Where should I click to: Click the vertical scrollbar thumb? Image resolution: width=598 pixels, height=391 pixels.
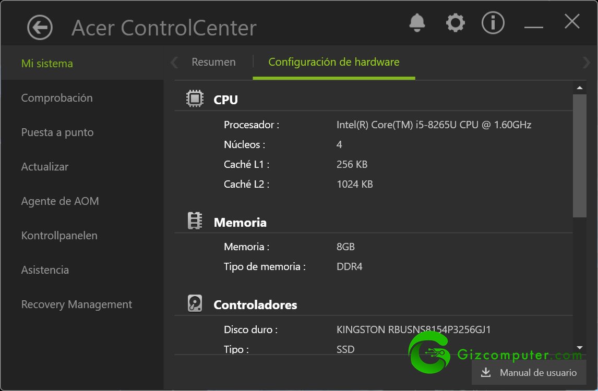click(x=580, y=155)
